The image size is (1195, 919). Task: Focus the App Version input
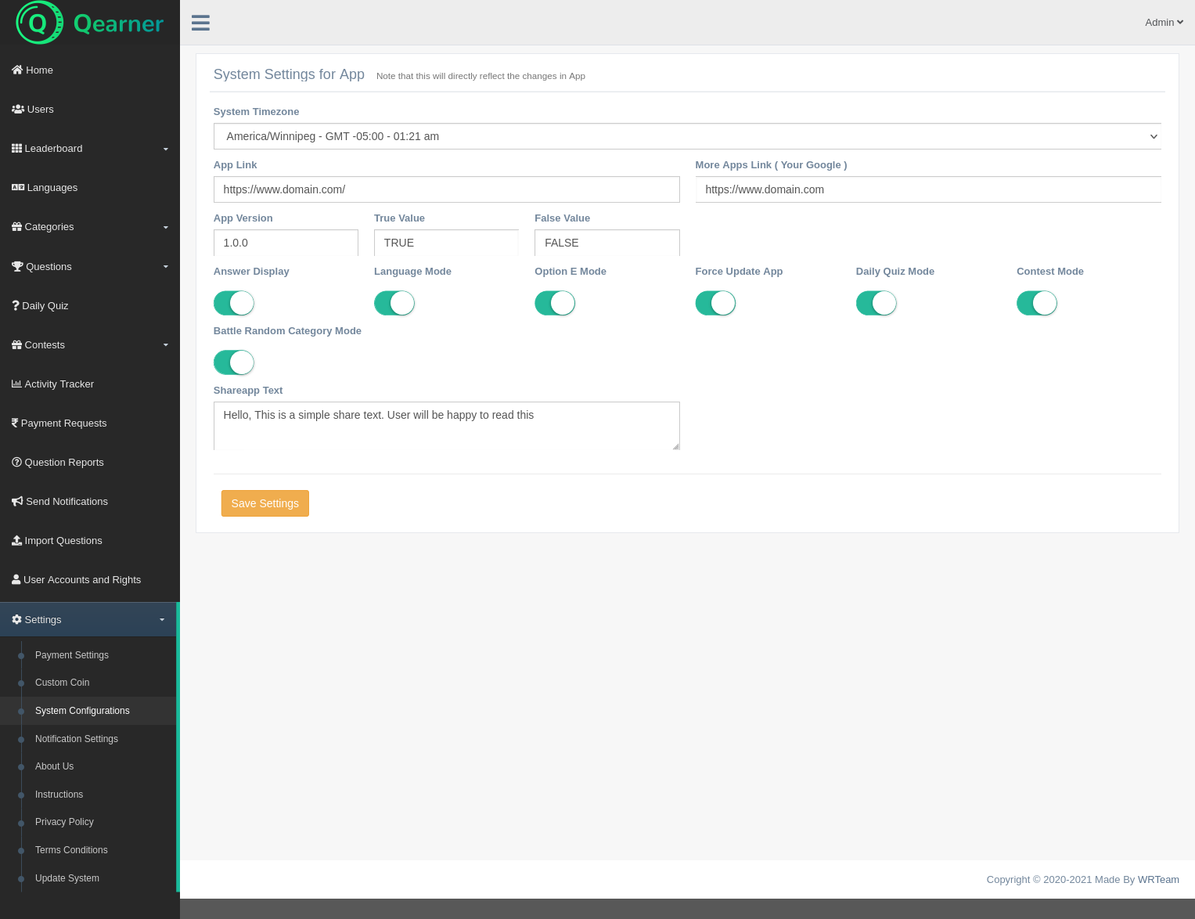286,243
